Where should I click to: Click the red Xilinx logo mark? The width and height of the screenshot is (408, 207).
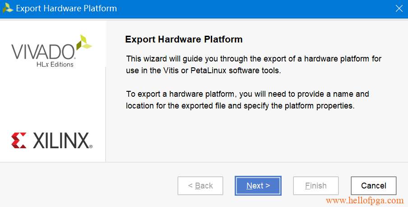point(19,140)
